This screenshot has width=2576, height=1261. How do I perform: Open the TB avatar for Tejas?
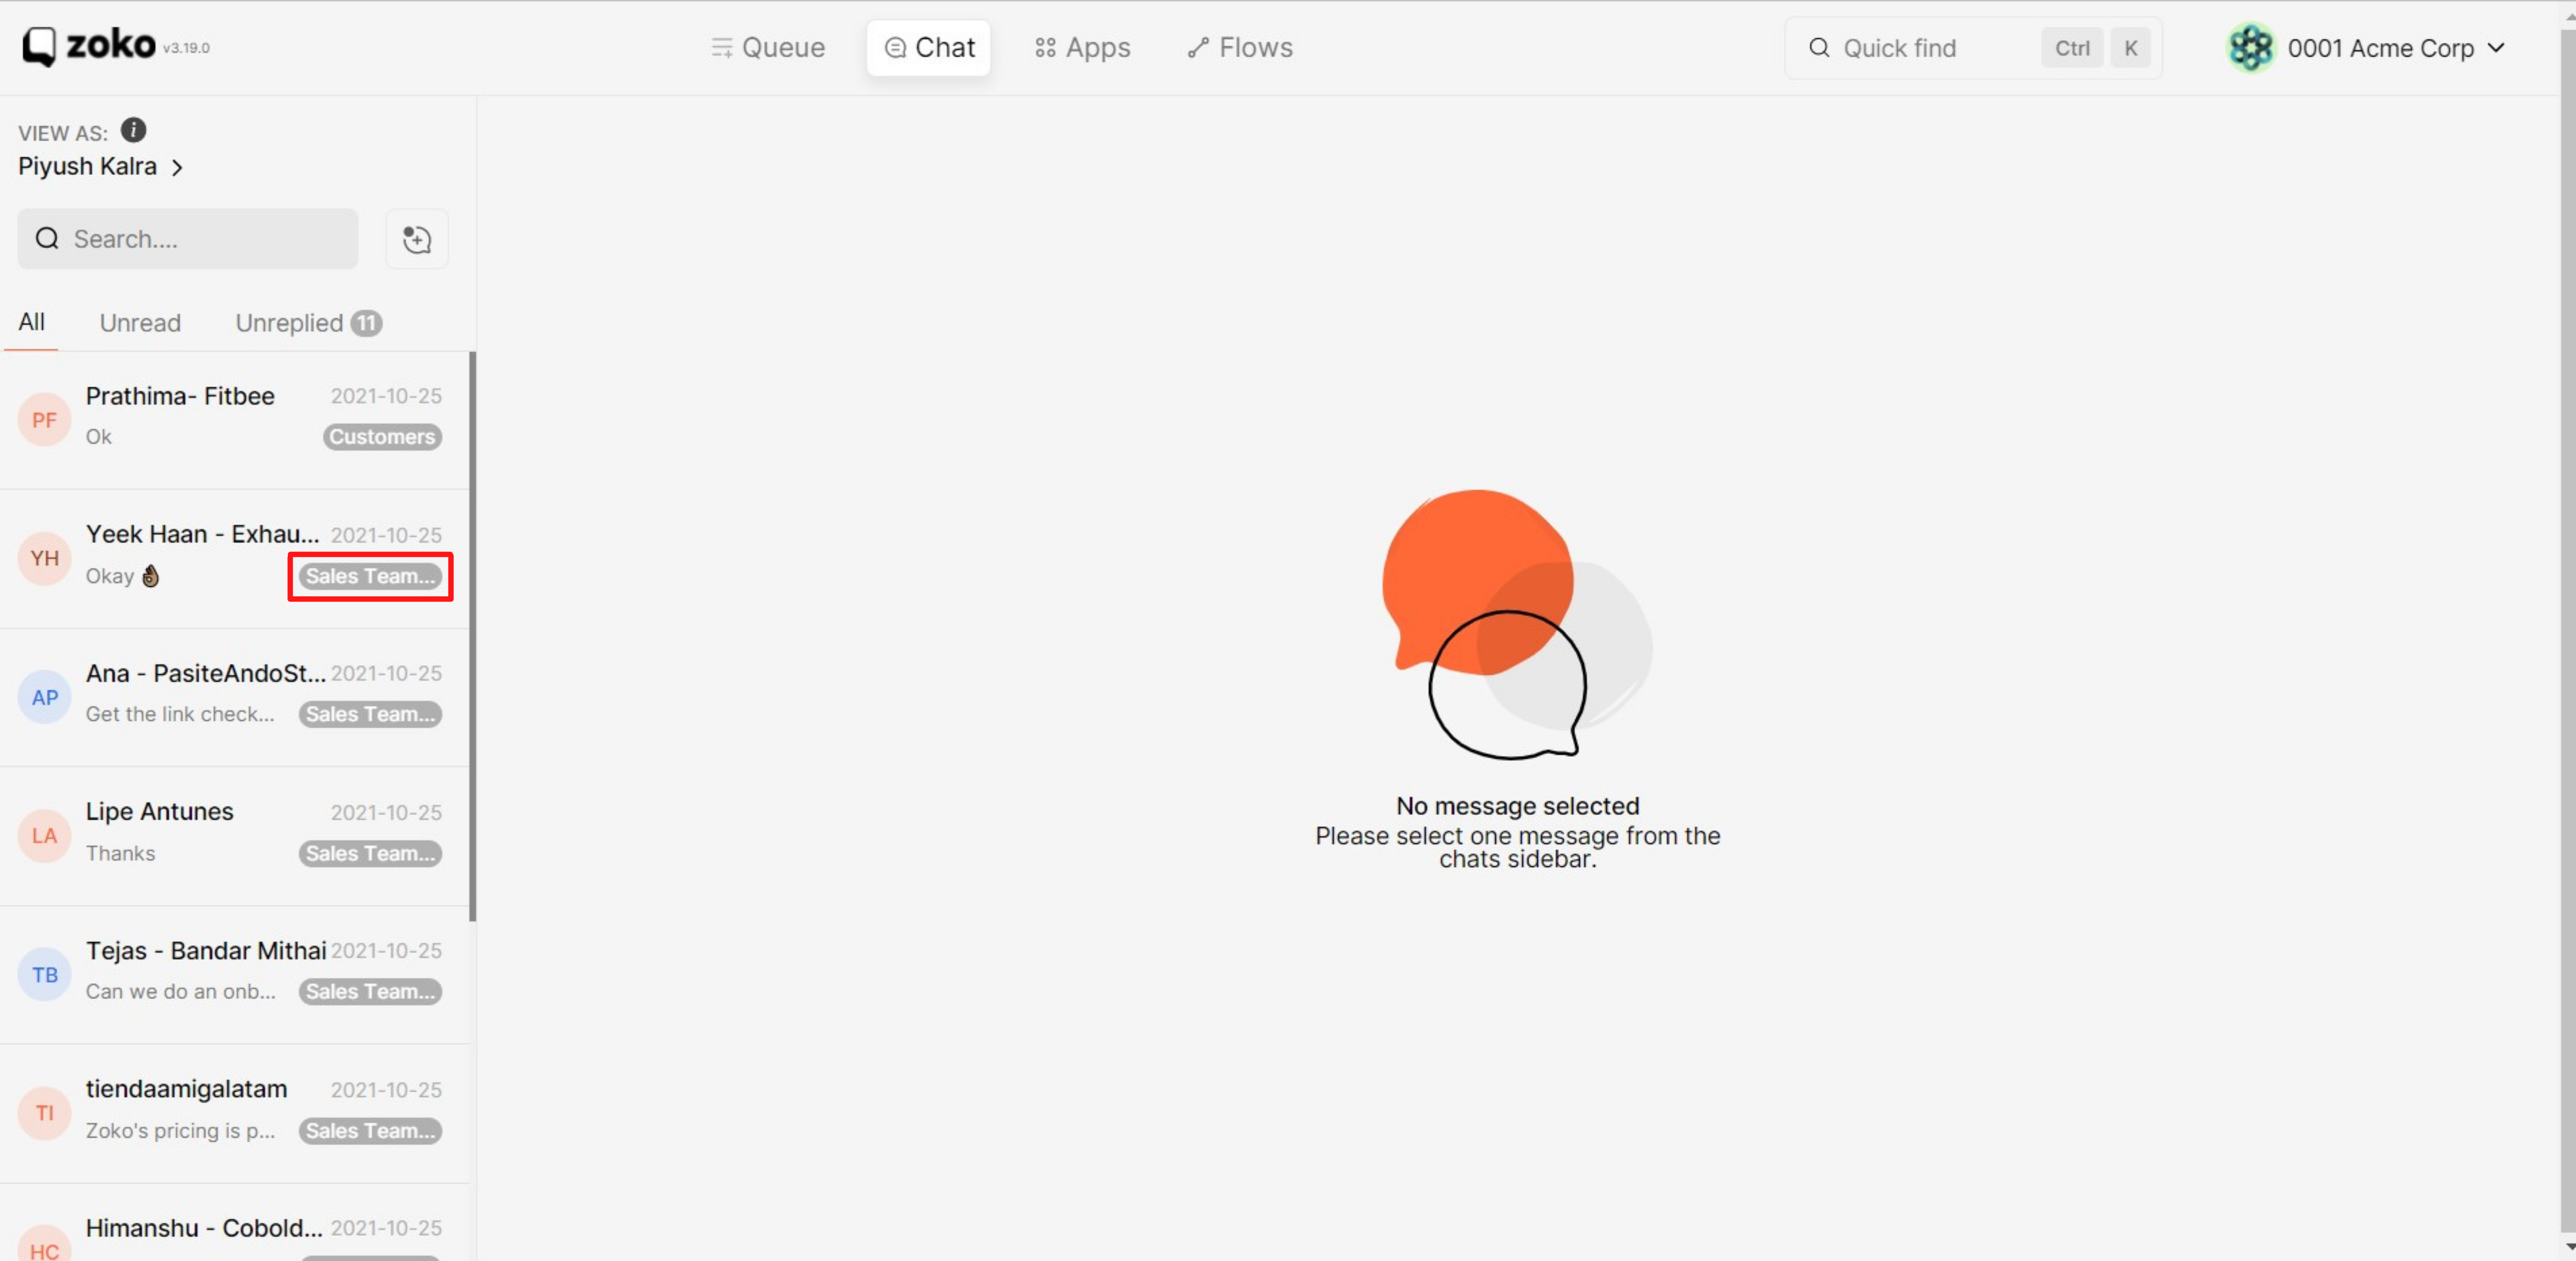pyautogui.click(x=44, y=975)
